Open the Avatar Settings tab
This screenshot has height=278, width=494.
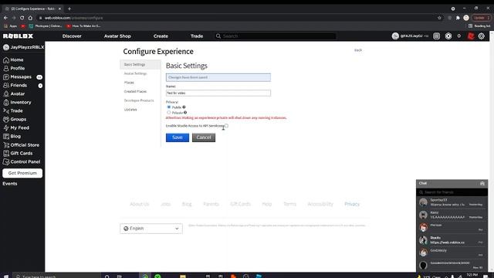(136, 73)
